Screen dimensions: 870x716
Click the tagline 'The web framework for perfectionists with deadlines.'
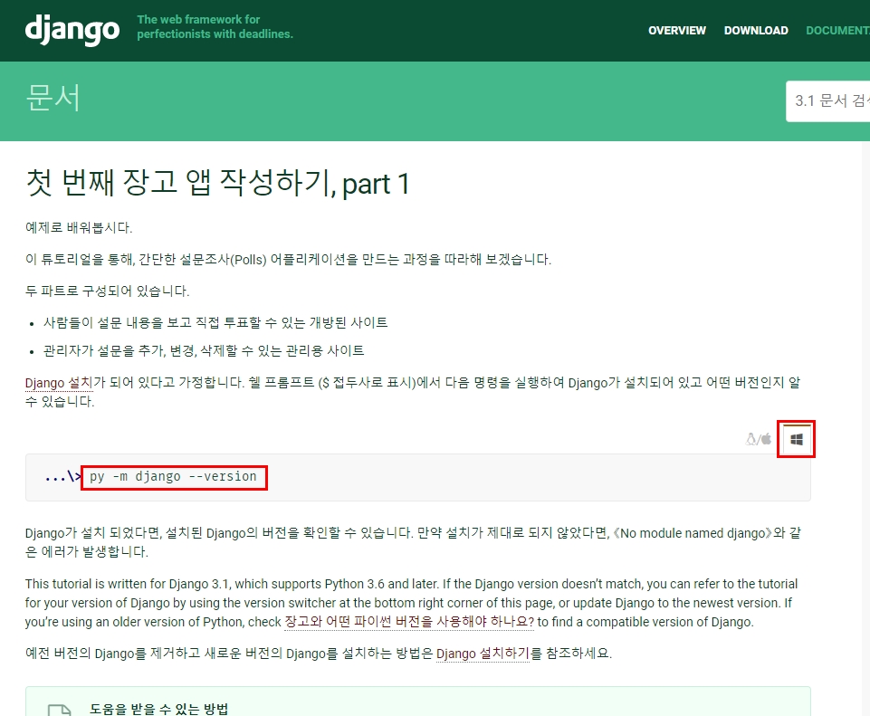(x=215, y=26)
